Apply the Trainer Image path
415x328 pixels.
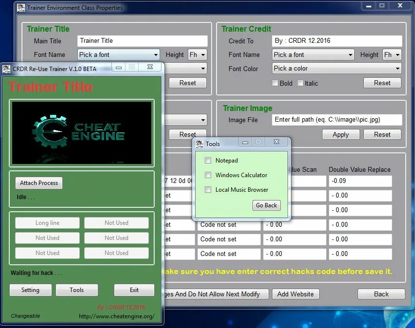click(x=341, y=134)
